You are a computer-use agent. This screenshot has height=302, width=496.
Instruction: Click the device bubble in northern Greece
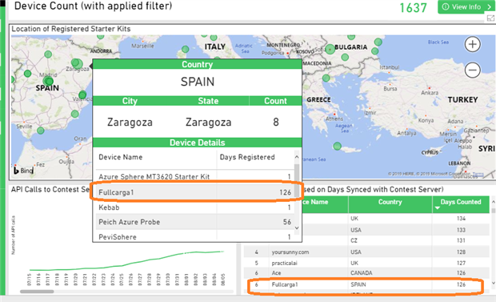point(326,78)
